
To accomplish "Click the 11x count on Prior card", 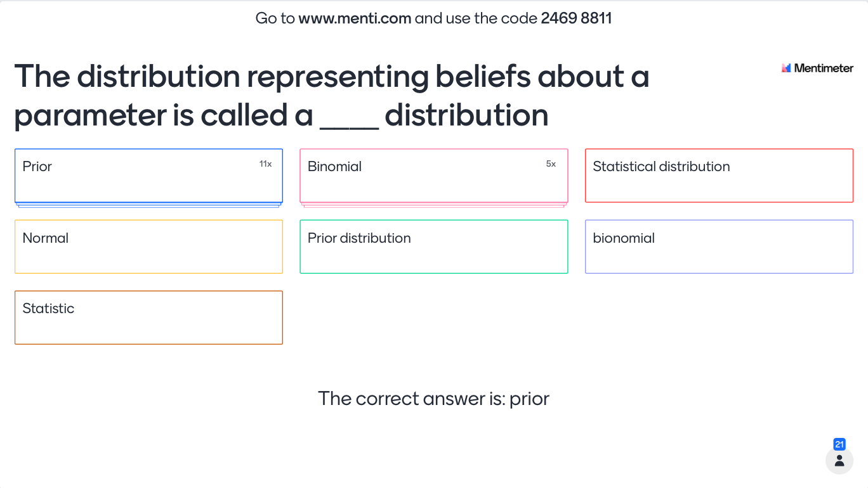I will point(265,164).
